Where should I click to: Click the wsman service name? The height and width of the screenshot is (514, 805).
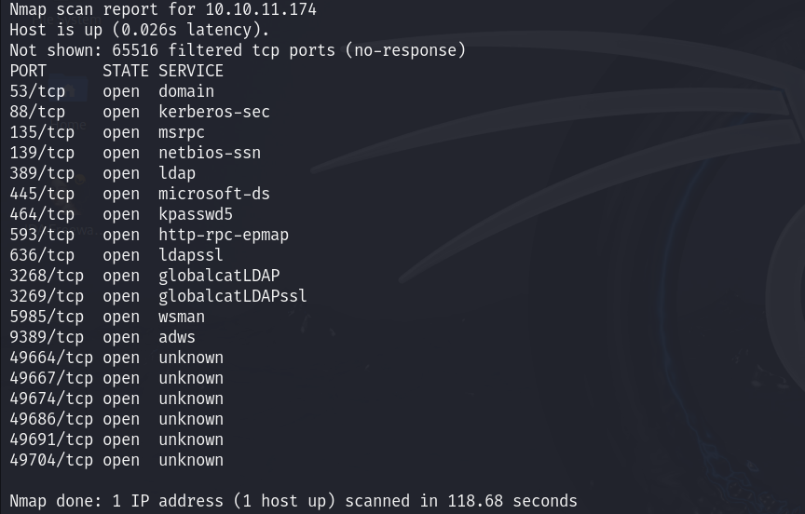pyautogui.click(x=182, y=317)
